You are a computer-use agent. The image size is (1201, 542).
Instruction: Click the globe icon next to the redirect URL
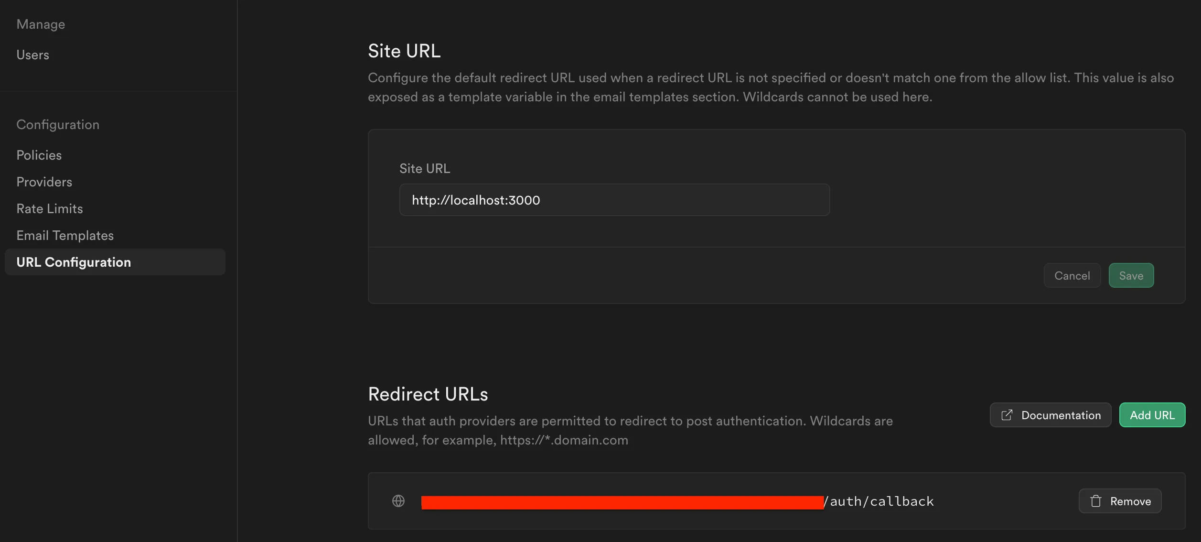(x=398, y=501)
